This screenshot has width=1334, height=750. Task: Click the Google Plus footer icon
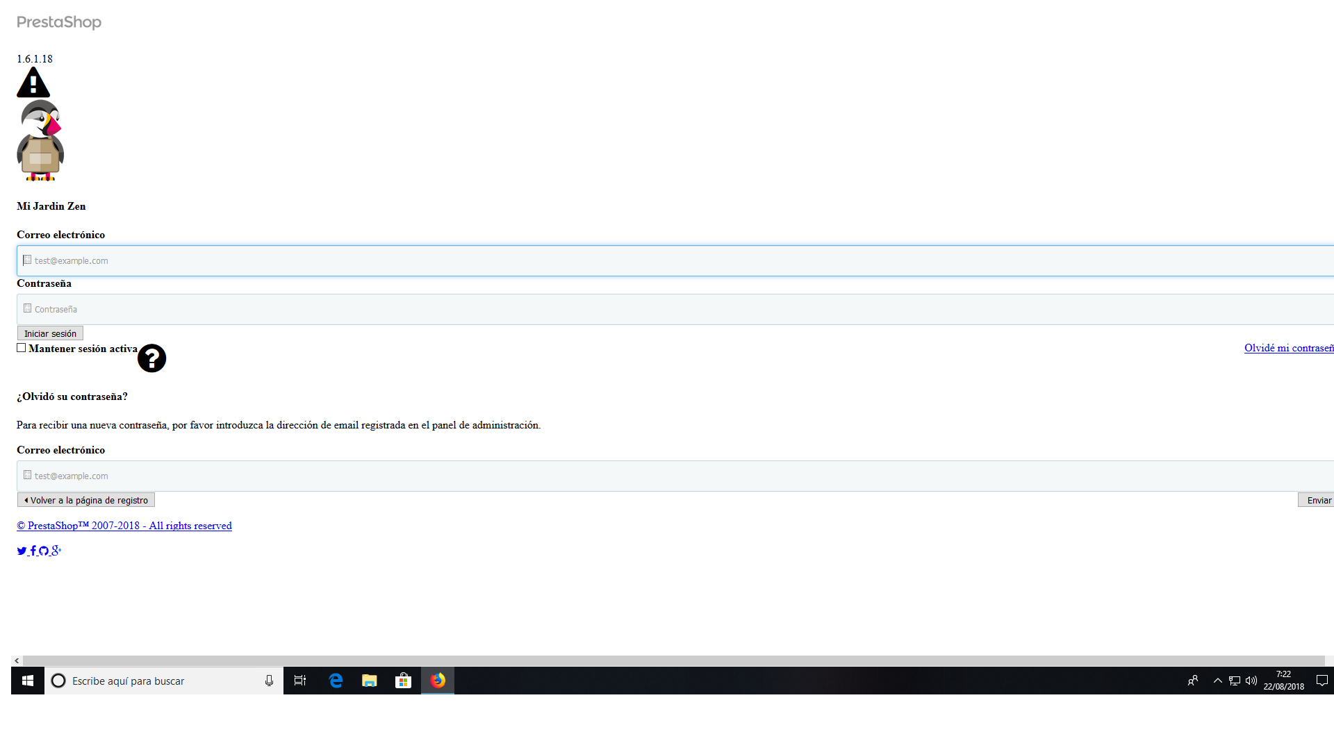pos(56,550)
